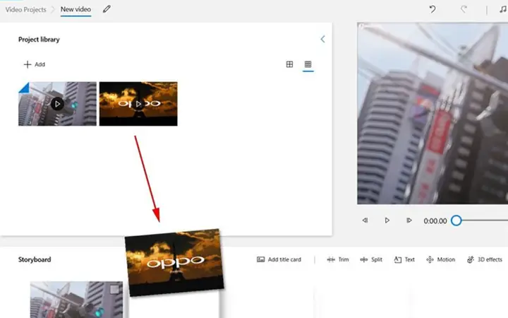The height and width of the screenshot is (318, 508).
Task: Click the 0:00.00 timestamp
Action: click(435, 221)
